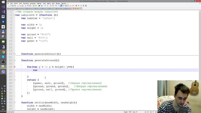Collapse the fold marker at line 2
Screen dimensions: 201x113
pos(15,15)
